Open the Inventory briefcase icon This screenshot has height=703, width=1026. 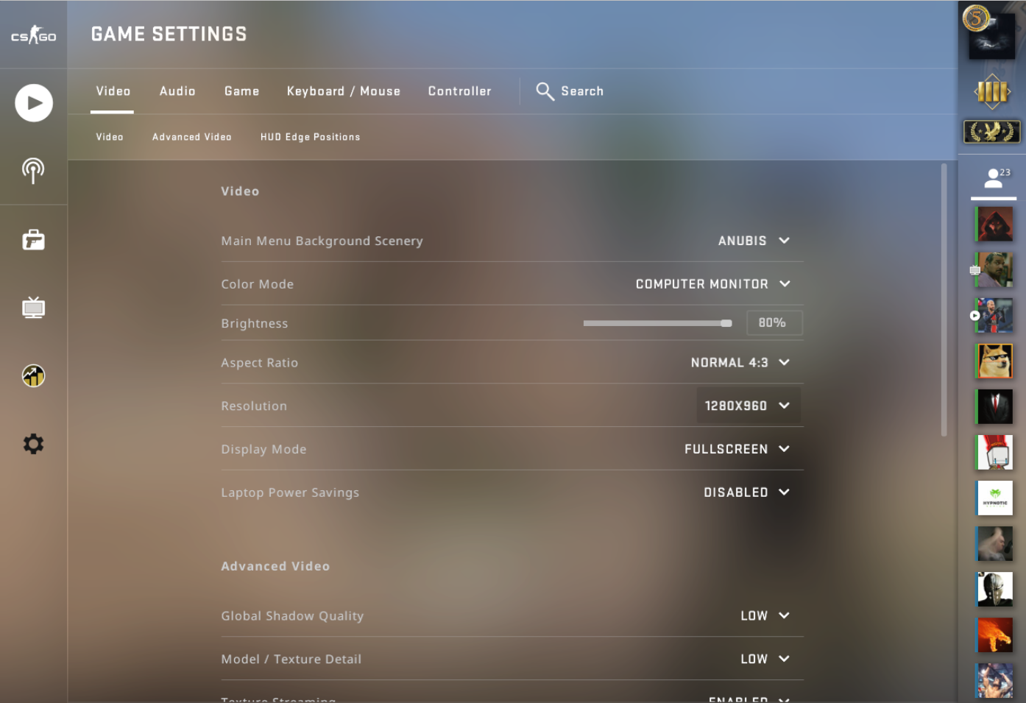pos(33,239)
